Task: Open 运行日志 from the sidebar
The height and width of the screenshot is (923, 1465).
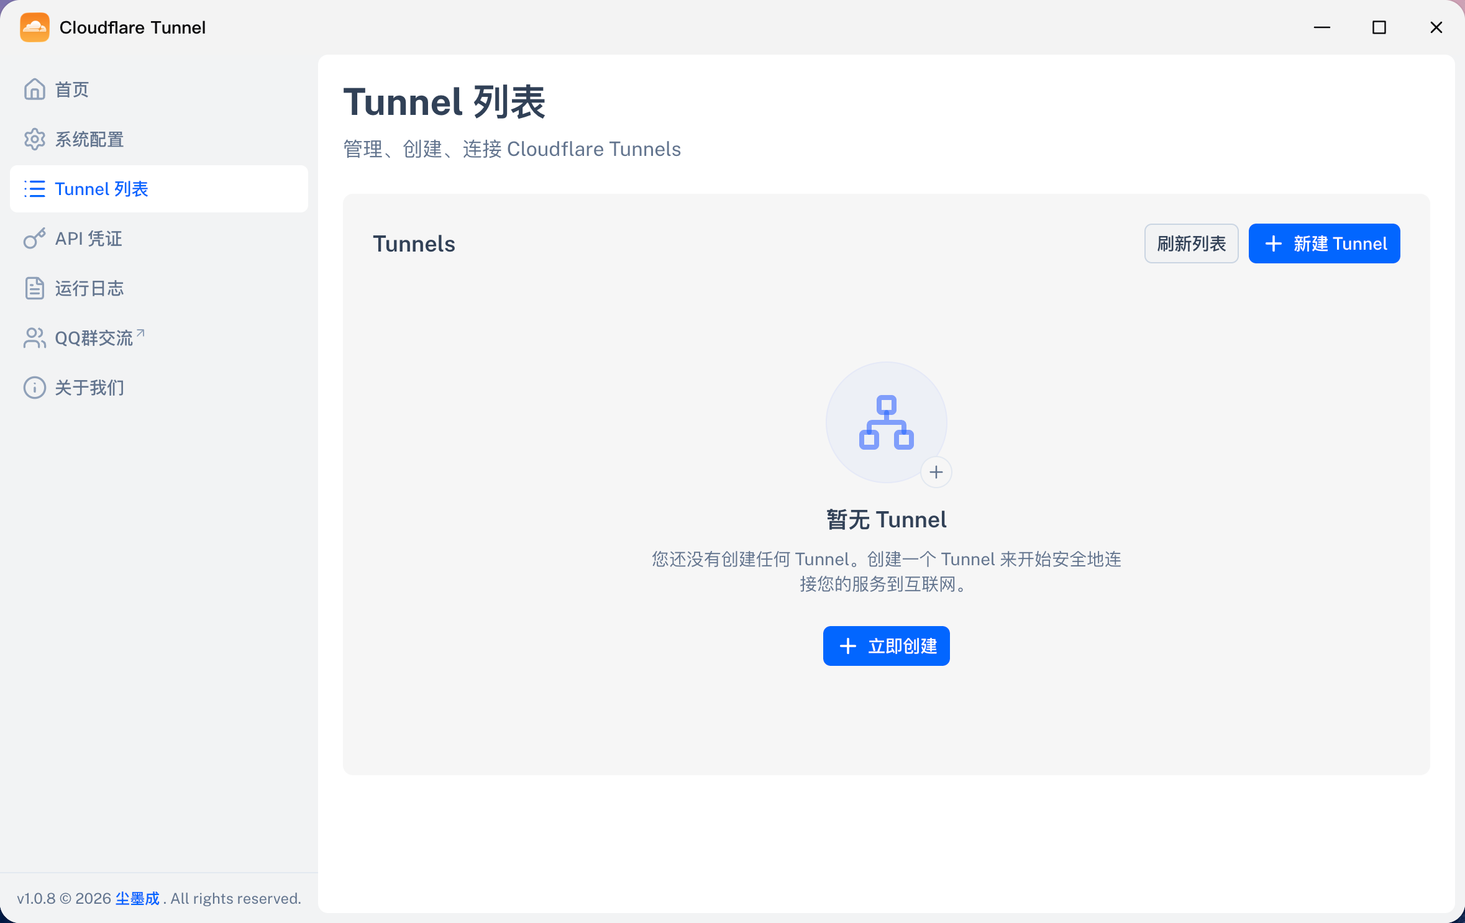Action: [159, 288]
